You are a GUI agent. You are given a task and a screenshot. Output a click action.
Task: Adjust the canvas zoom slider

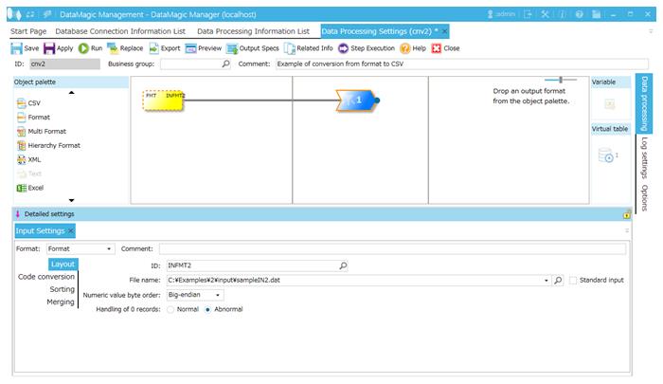[561, 80]
